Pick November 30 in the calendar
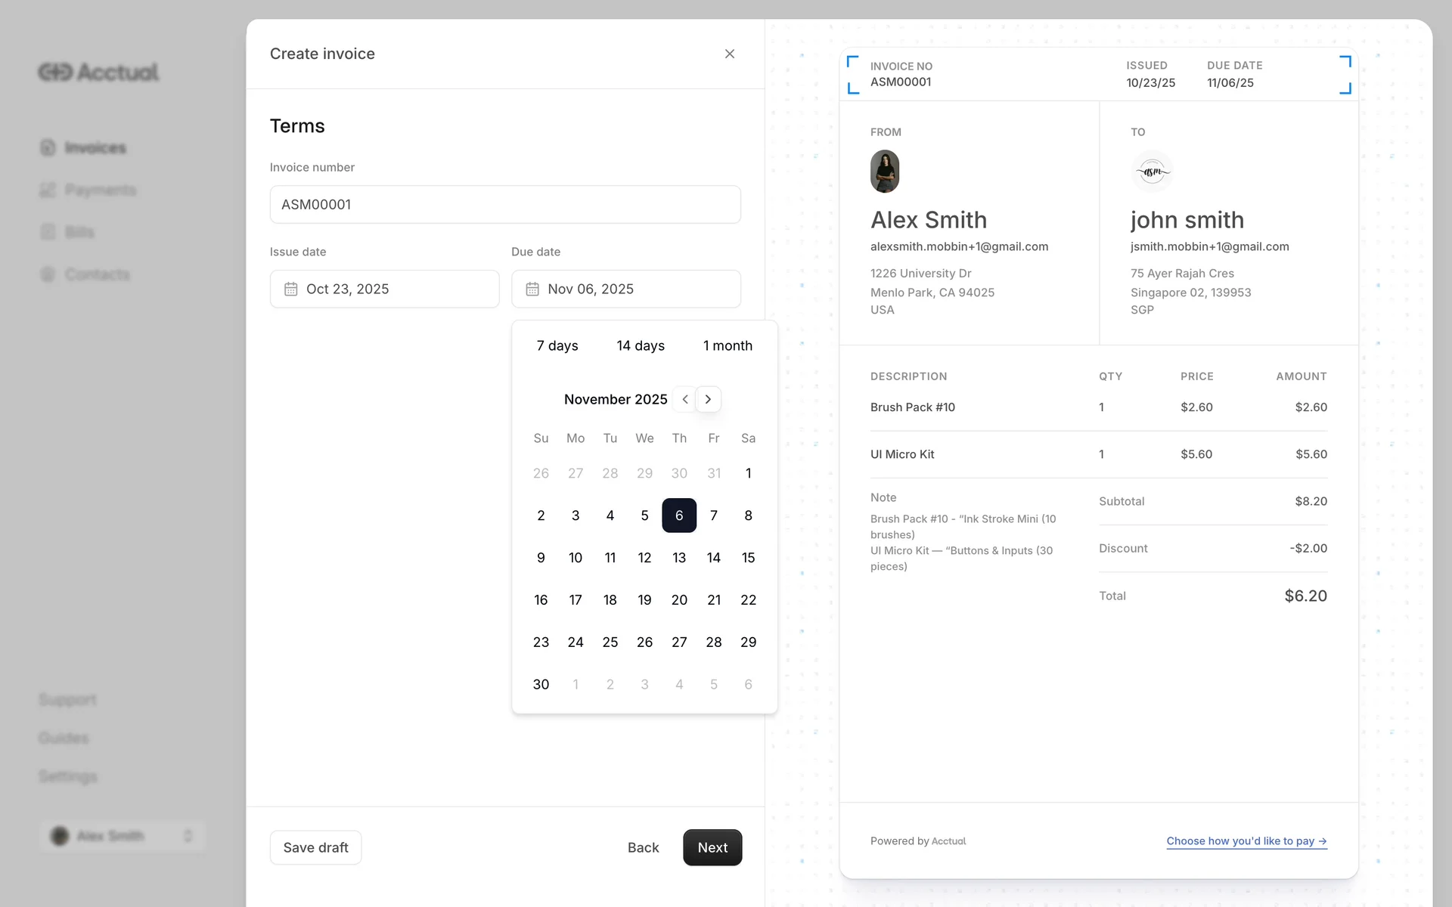The width and height of the screenshot is (1452, 907). pos(541,684)
